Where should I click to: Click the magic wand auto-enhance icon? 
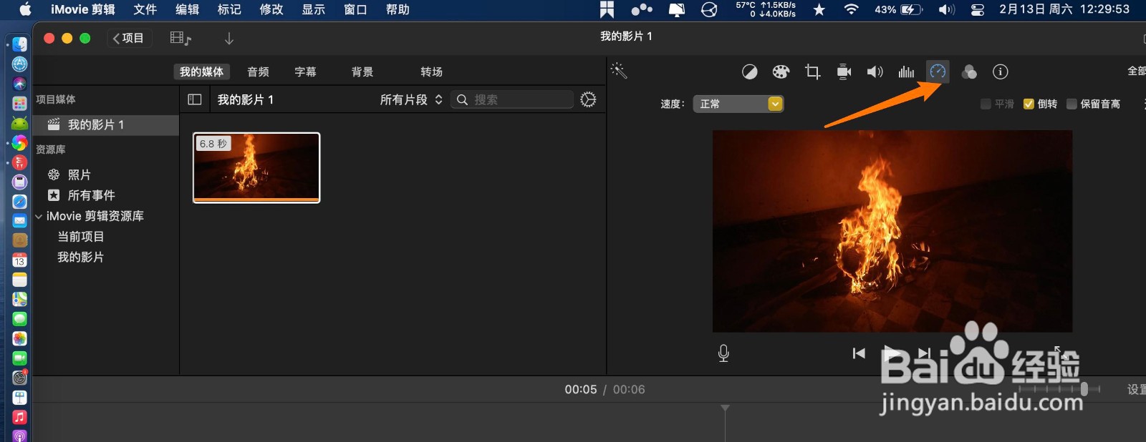pos(619,70)
